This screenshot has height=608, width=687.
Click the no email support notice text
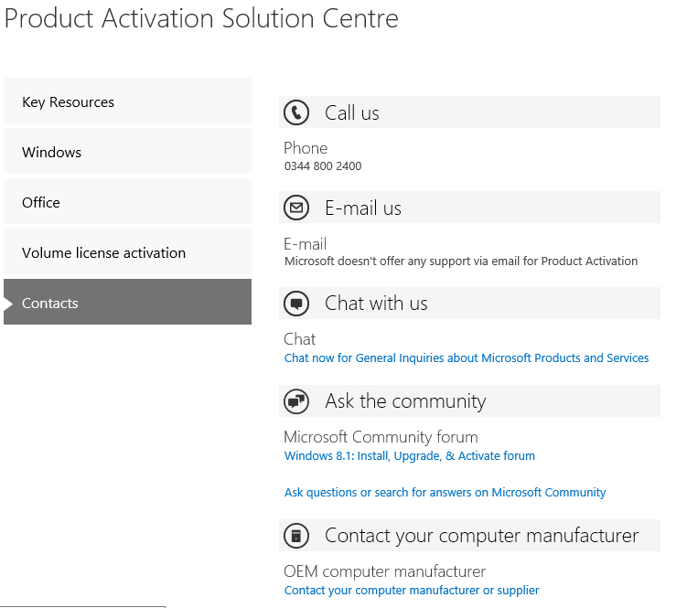[x=461, y=261]
